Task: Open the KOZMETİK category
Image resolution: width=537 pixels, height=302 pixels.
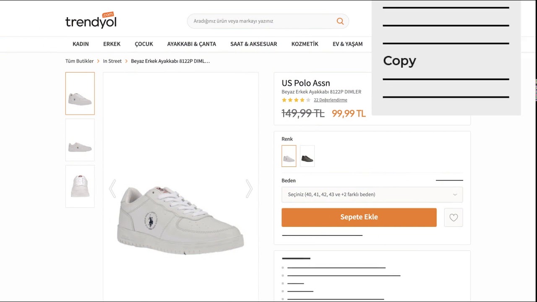Action: (305, 44)
